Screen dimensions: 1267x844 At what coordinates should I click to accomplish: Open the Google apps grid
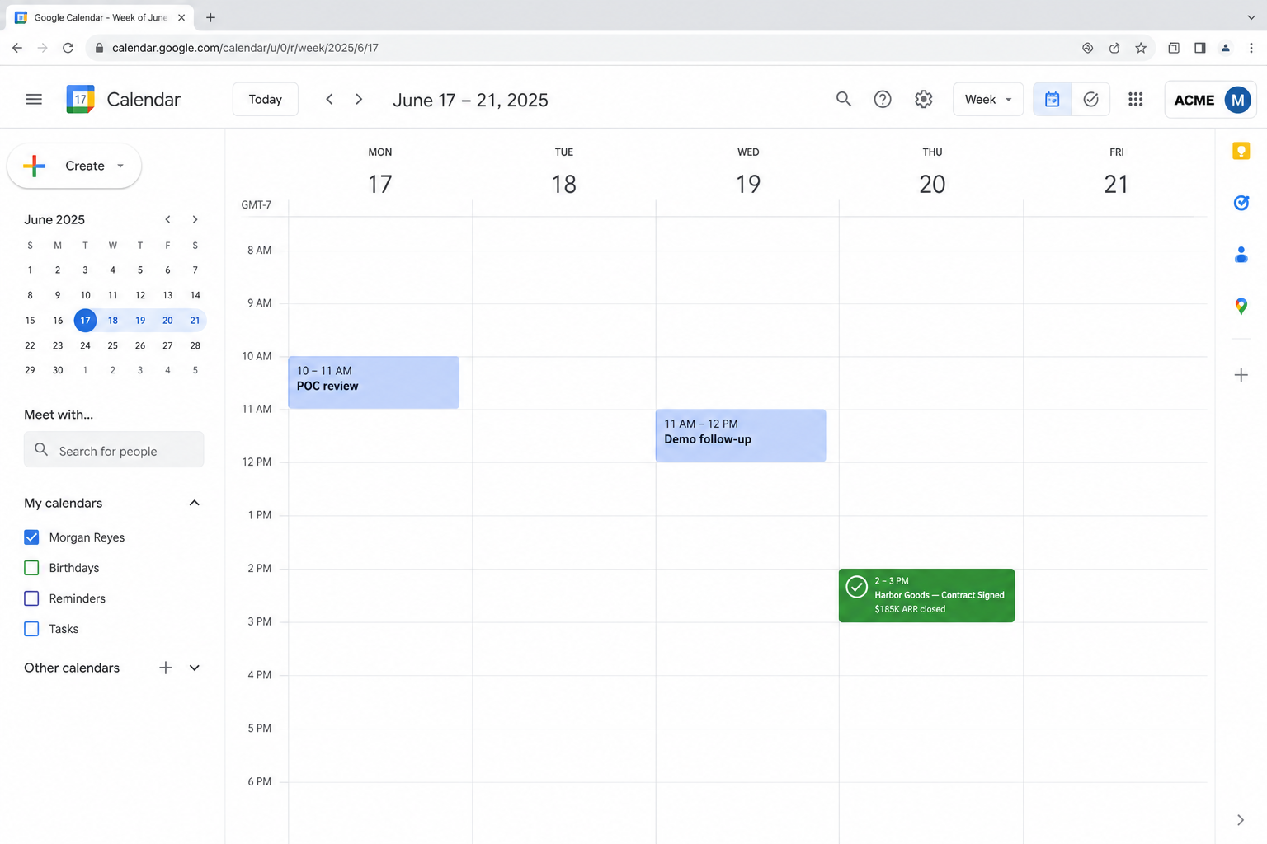[1136, 100]
